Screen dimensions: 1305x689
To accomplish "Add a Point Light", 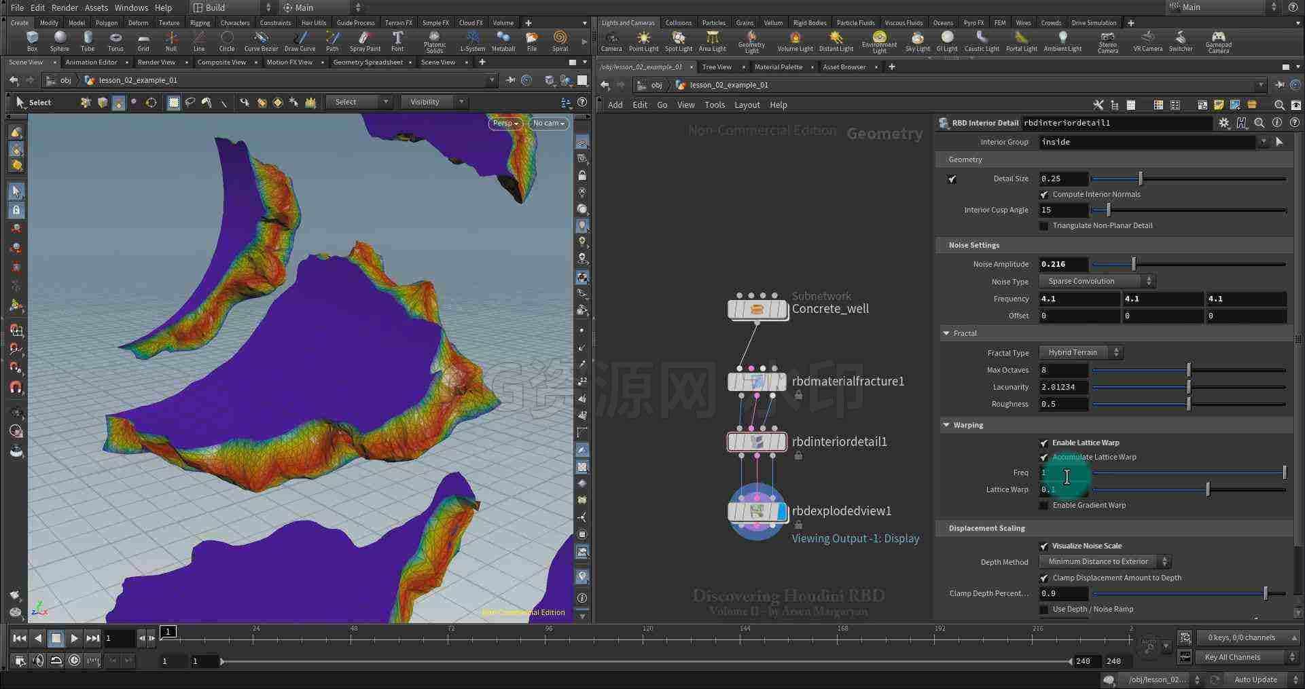I will click(643, 41).
